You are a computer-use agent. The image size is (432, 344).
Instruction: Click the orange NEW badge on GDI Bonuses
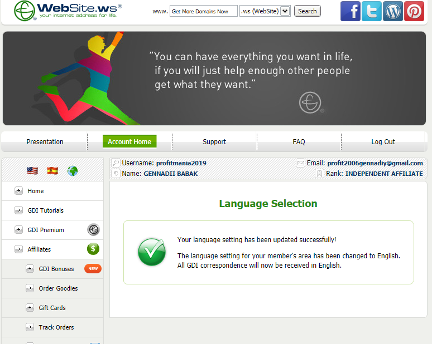point(93,268)
